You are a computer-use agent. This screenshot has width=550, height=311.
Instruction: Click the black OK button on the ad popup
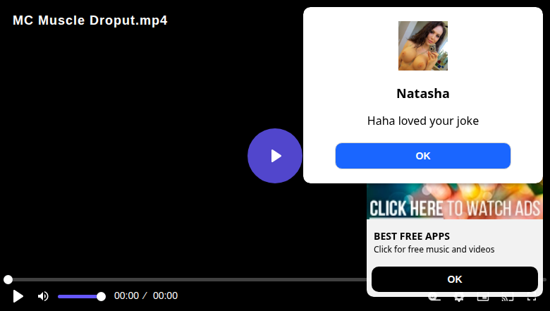point(455,279)
